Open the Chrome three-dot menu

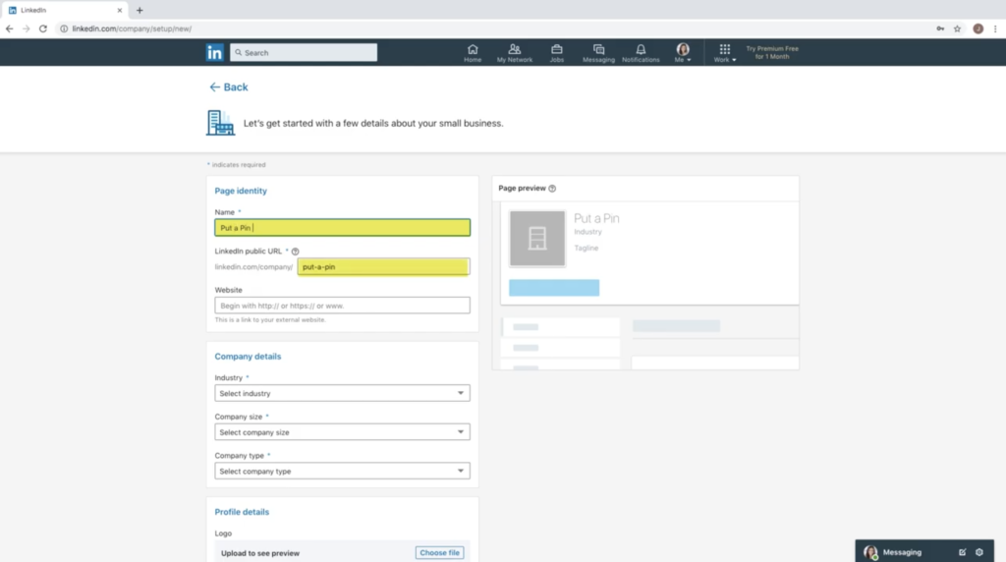[x=995, y=28]
